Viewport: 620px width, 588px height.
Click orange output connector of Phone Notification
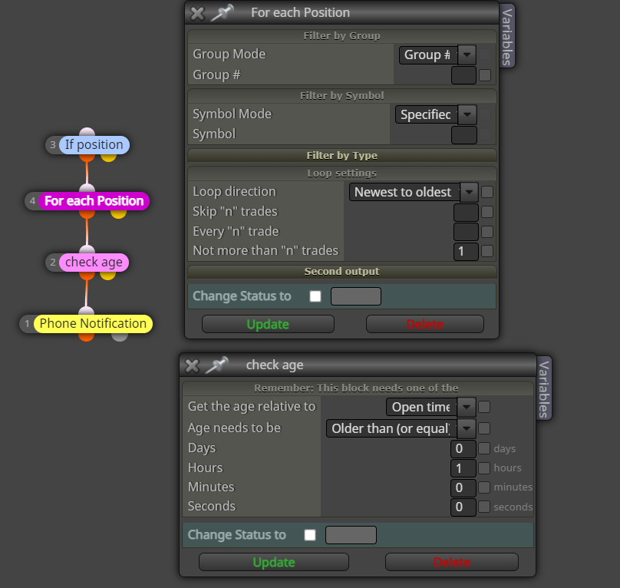pyautogui.click(x=86, y=337)
